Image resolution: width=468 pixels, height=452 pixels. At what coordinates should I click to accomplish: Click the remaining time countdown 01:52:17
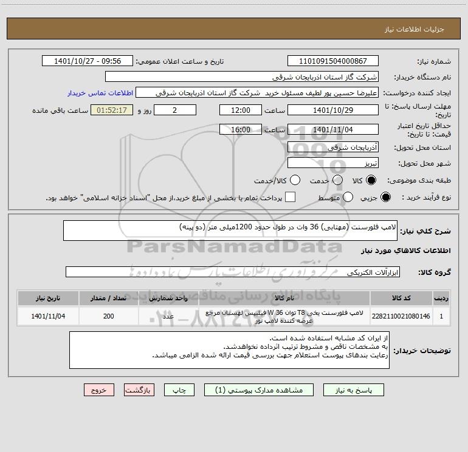click(x=112, y=110)
